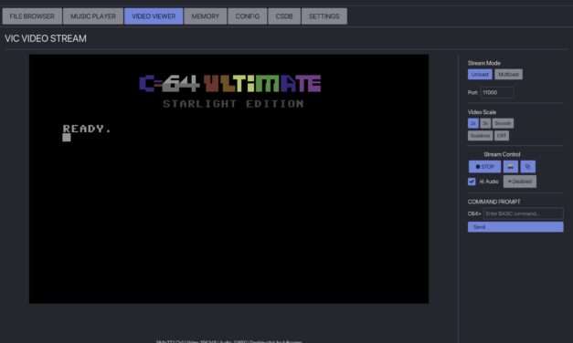The image size is (573, 343).
Task: Go to the Config tab
Action: click(x=248, y=16)
